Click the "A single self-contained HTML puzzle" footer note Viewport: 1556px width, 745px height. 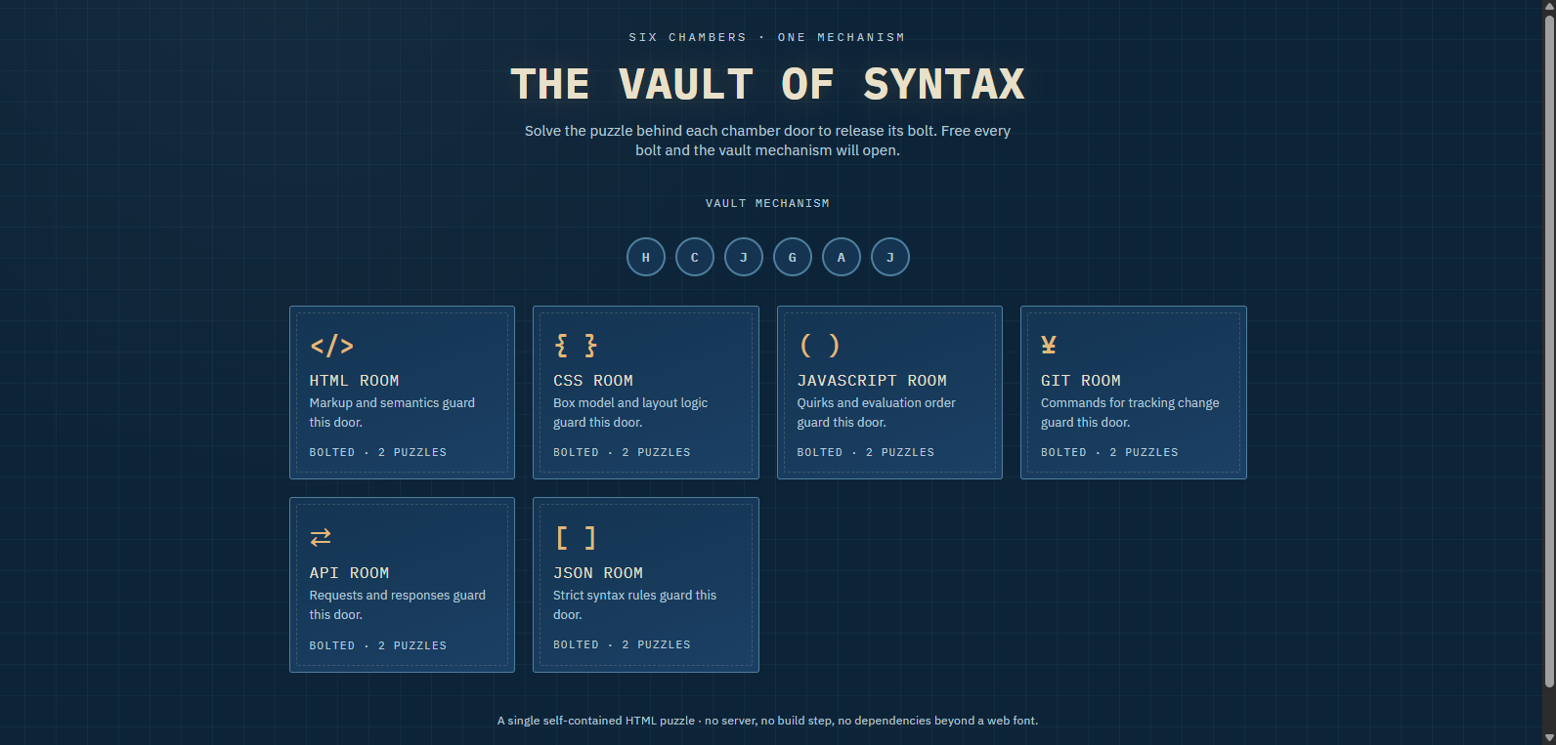click(768, 721)
